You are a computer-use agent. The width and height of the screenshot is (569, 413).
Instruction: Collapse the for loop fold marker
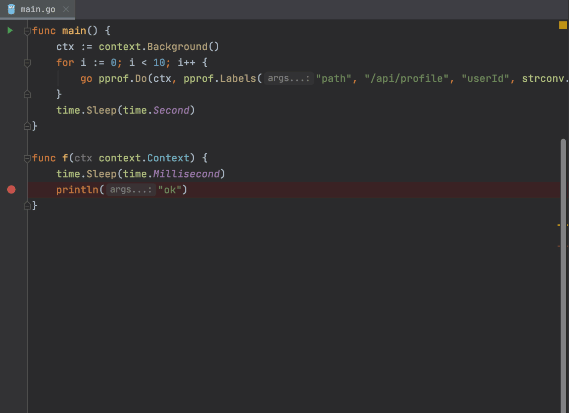pyautogui.click(x=27, y=63)
